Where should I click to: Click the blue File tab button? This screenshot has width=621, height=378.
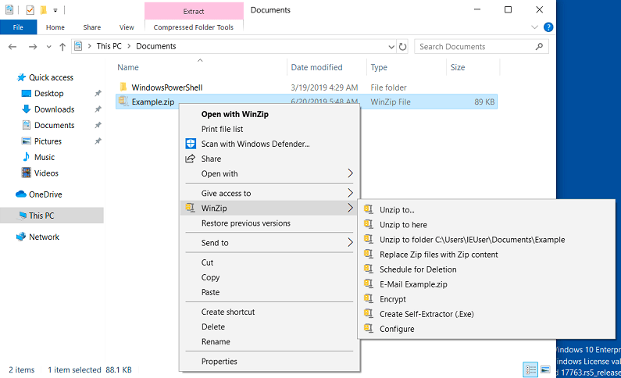(x=18, y=27)
